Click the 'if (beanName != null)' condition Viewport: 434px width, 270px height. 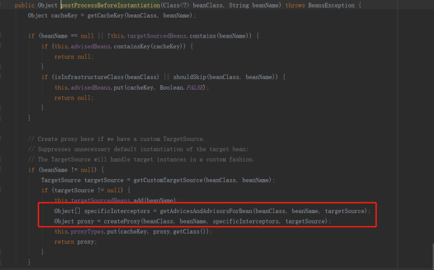62,170
